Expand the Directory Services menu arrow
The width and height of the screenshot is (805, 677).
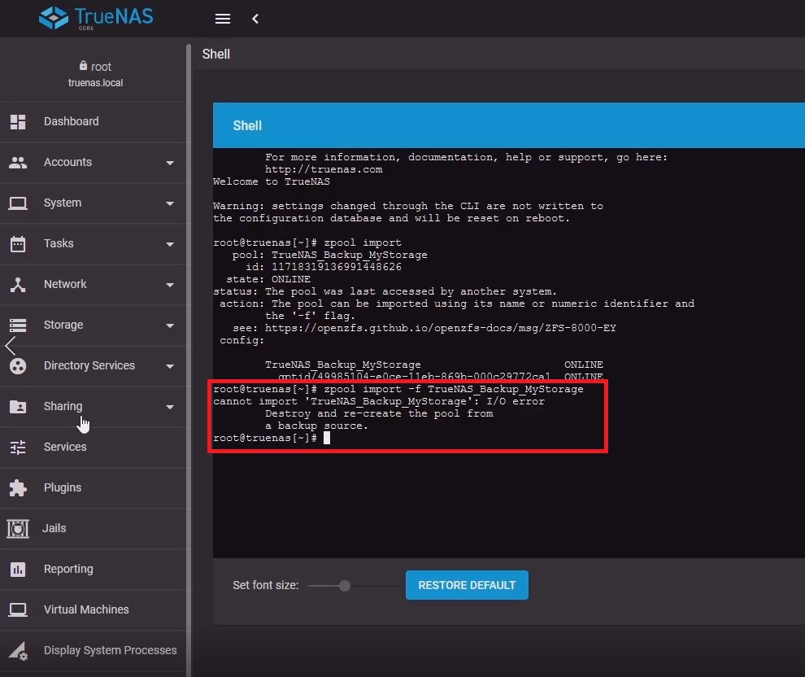pyautogui.click(x=169, y=366)
